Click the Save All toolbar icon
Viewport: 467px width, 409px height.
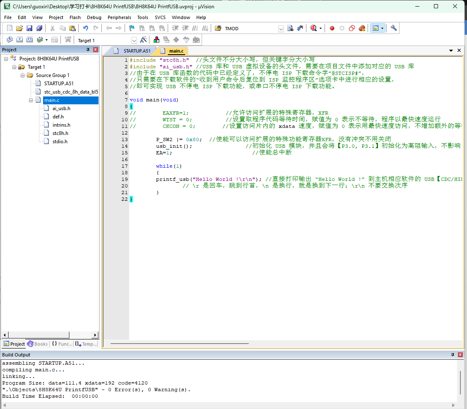[39, 28]
